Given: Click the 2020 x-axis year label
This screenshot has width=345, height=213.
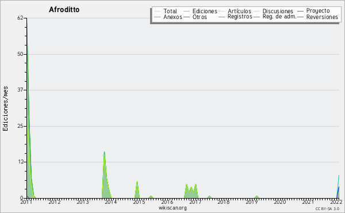Looking at the screenshot, I should [279, 201].
